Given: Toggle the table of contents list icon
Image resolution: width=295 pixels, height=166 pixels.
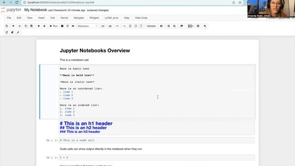Looking at the screenshot, I should [x=198, y=26].
